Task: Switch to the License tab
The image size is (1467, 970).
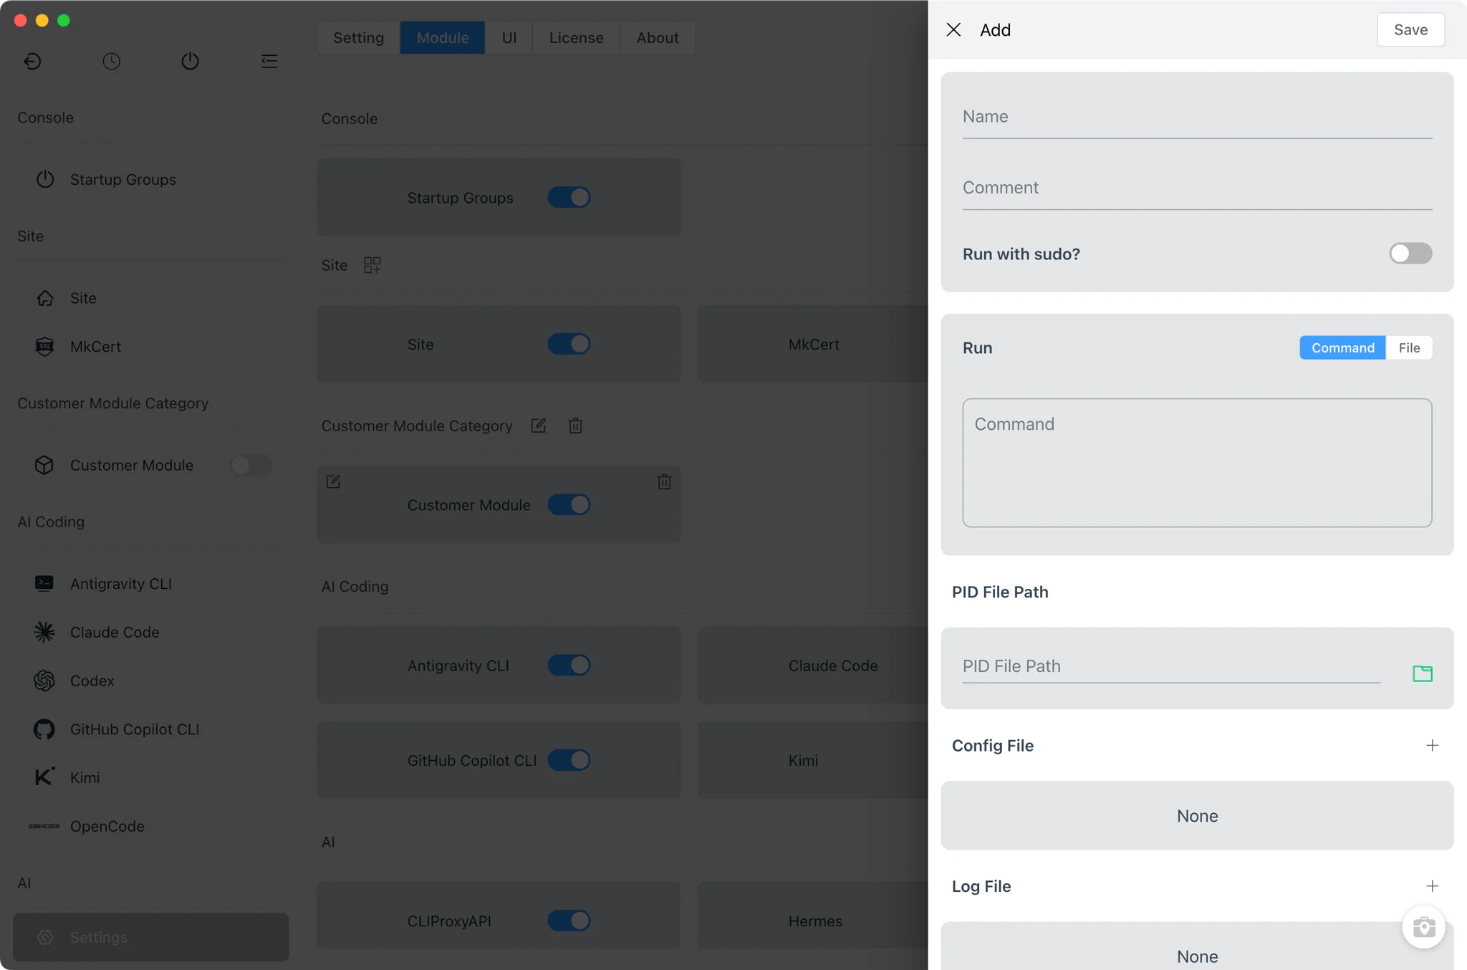Action: point(576,37)
